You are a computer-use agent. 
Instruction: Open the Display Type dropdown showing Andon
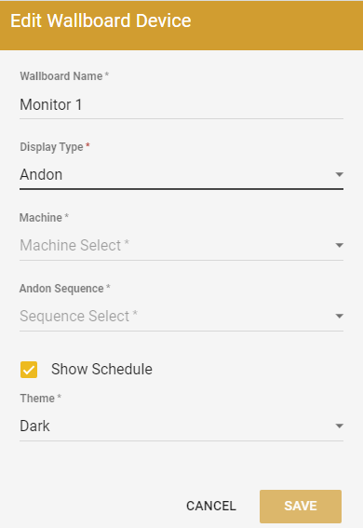coord(181,175)
